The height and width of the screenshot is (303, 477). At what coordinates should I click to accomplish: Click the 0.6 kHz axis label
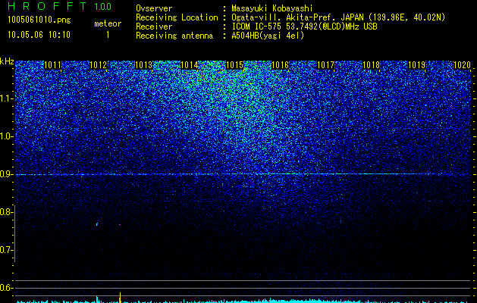(5, 288)
